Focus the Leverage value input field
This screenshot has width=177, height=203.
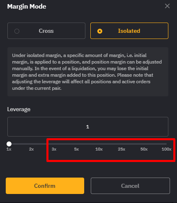point(88,127)
